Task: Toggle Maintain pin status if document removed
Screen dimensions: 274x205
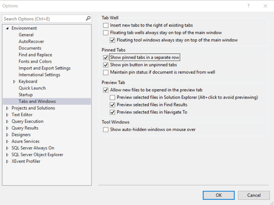Action: 106,72
